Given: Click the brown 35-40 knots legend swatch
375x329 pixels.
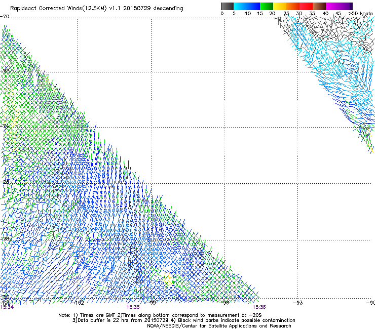Looking at the screenshot, I should coord(319,6).
